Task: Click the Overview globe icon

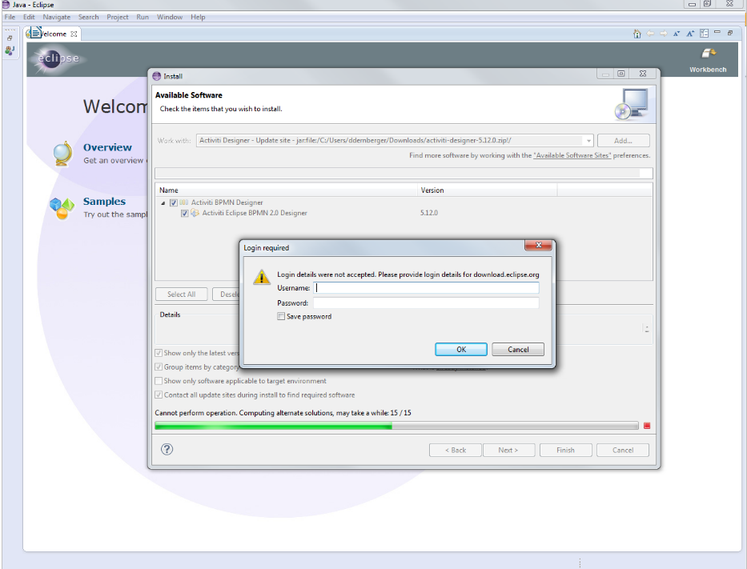Action: tap(62, 153)
